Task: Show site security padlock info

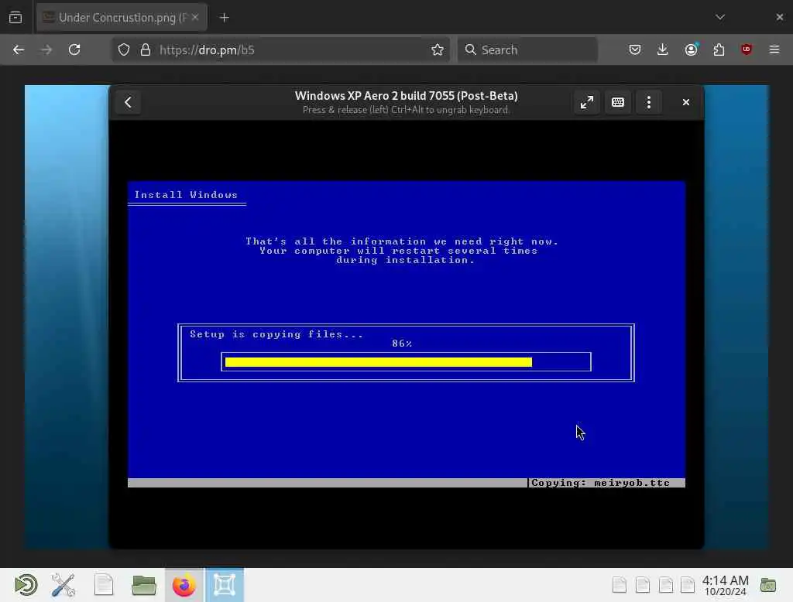Action: point(146,50)
